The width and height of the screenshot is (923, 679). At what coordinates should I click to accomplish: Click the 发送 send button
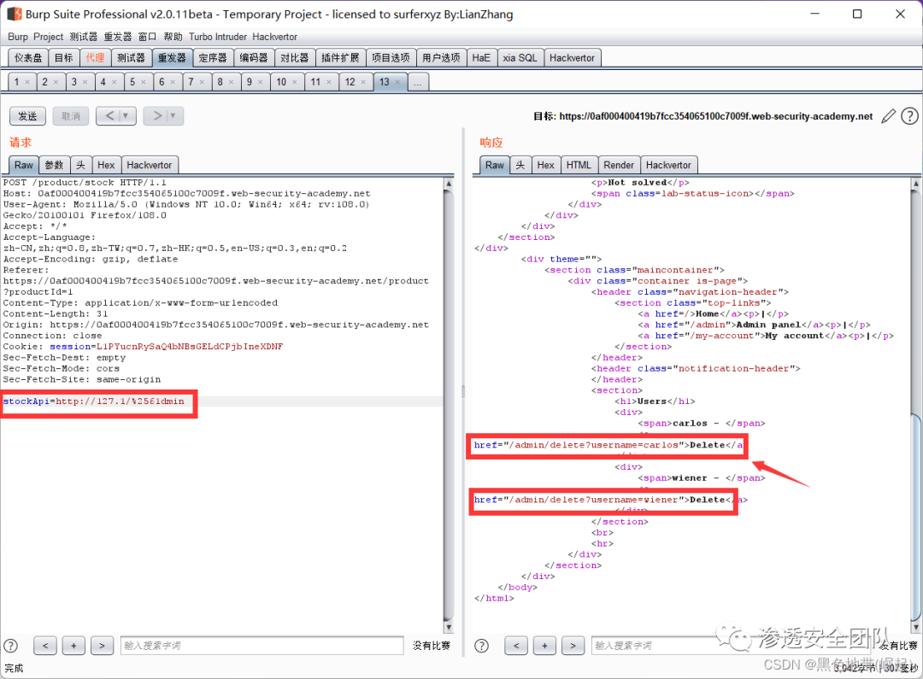27,116
